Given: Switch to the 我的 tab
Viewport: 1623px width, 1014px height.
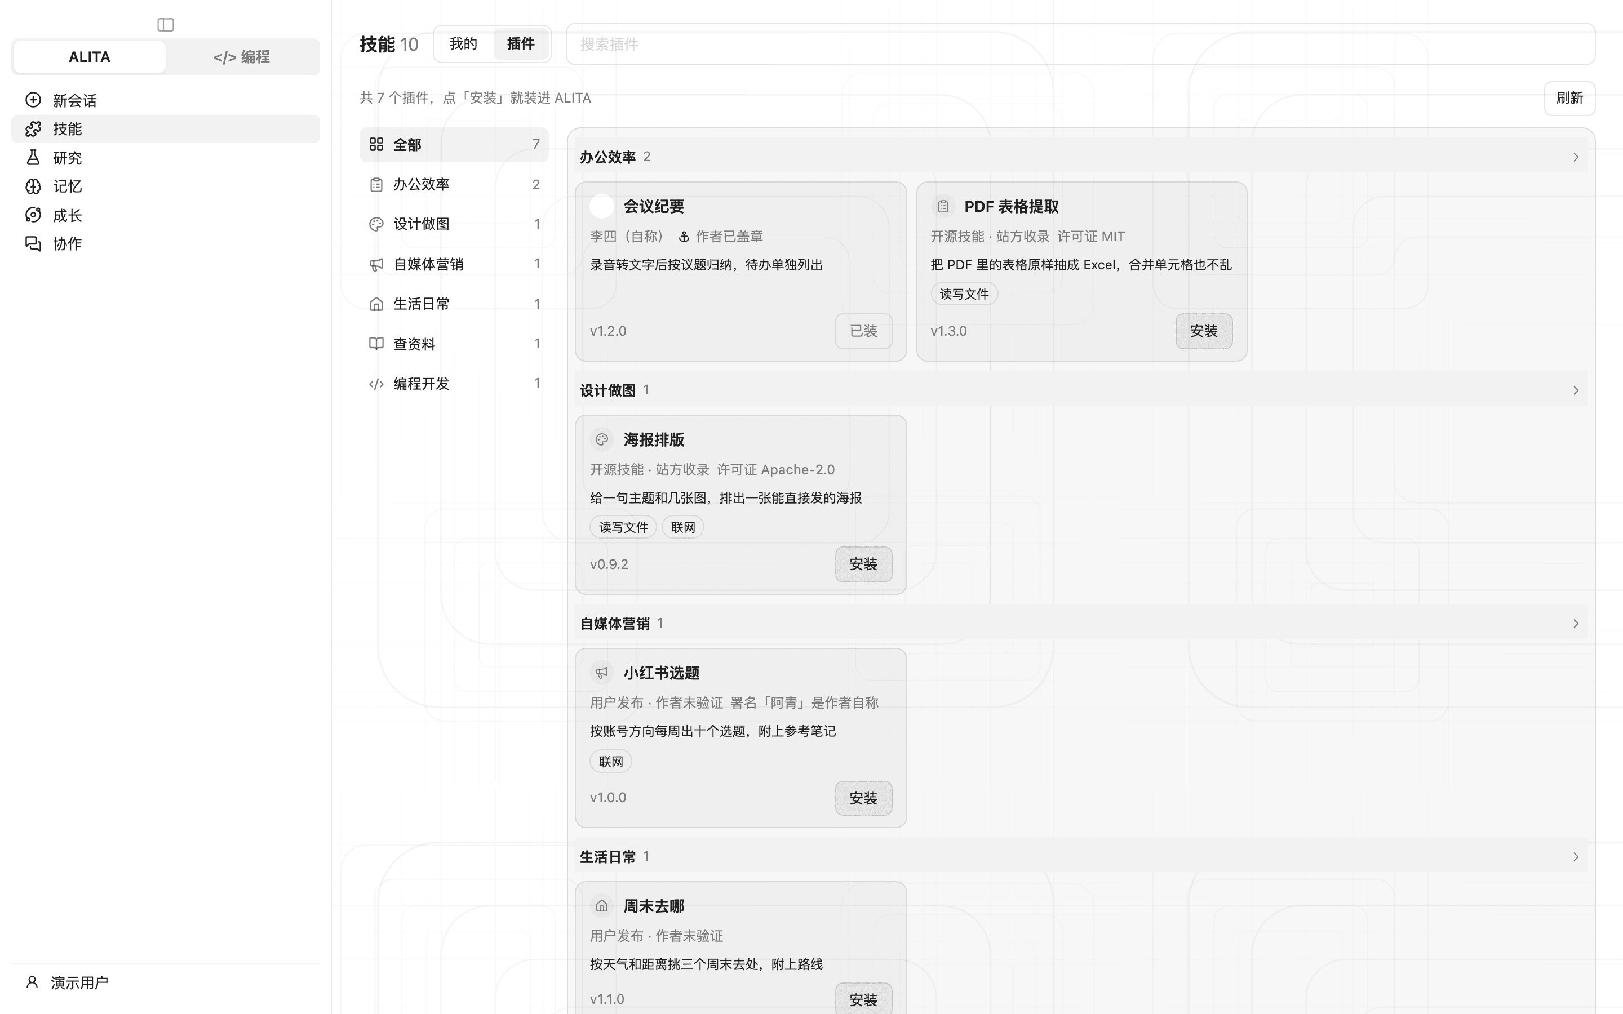Looking at the screenshot, I should (x=463, y=43).
